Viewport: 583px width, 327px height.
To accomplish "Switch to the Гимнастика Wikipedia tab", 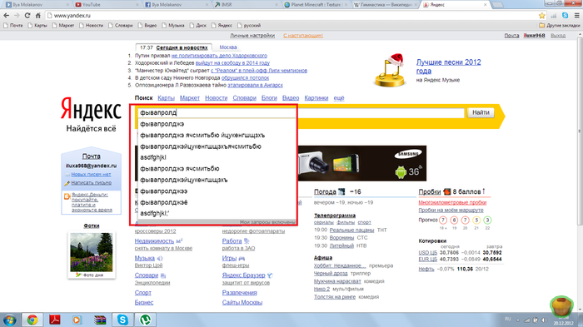I will 386,5.
